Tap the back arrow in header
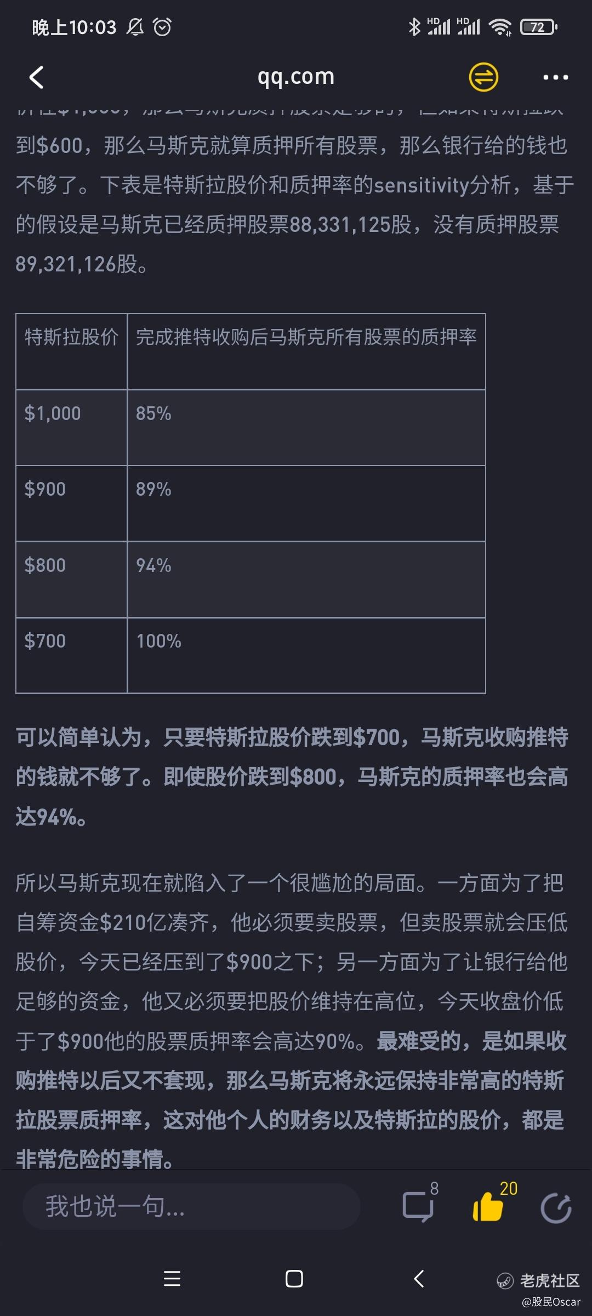 36,77
